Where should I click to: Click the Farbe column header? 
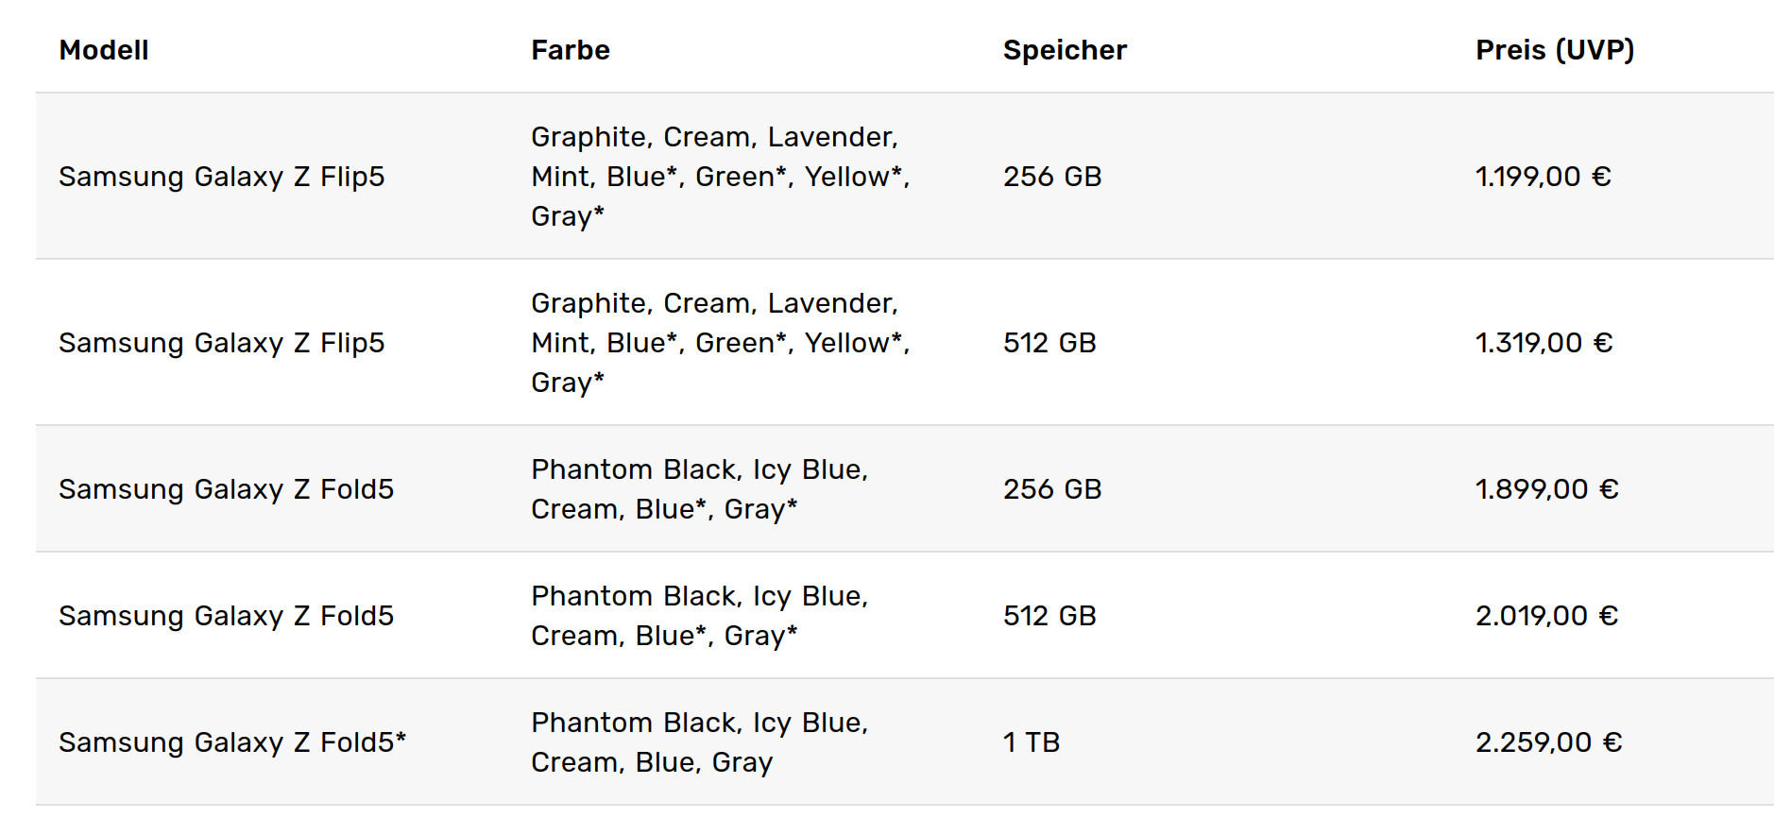571,50
